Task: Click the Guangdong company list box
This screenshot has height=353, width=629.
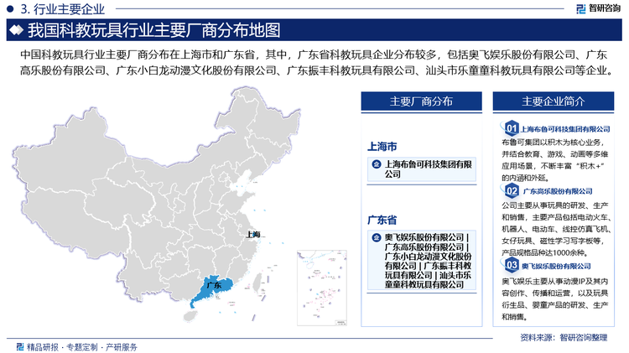Action: tap(422, 260)
